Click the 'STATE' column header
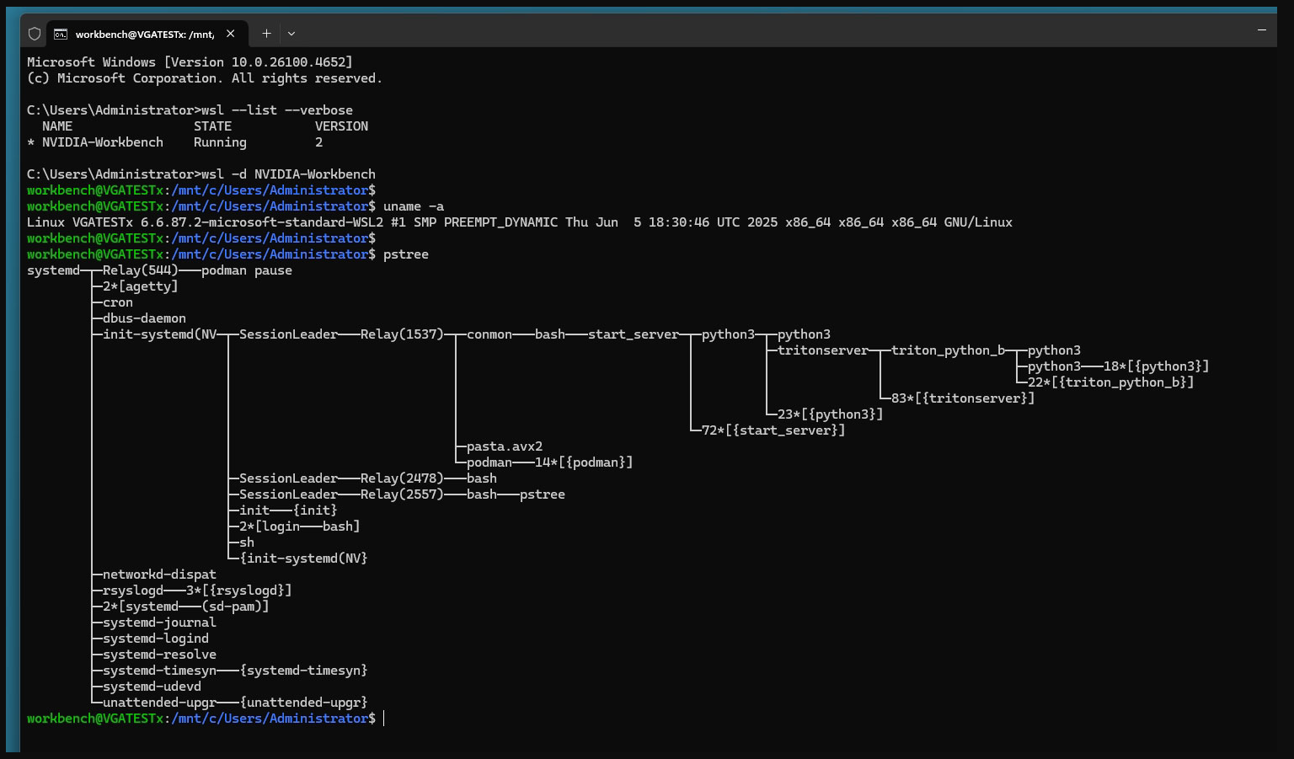The height and width of the screenshot is (759, 1294). point(212,126)
